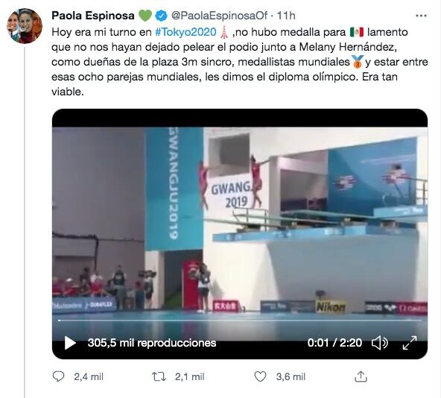Open Paola Espinosa's profile avatar
Viewport: 441px width, 398px height.
pyautogui.click(x=25, y=26)
